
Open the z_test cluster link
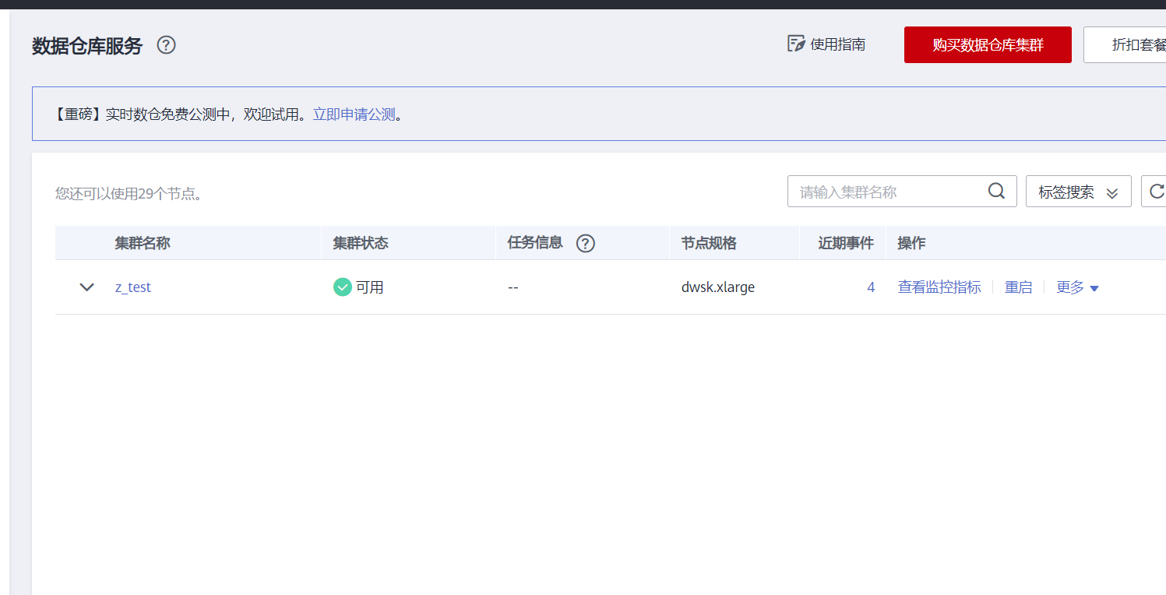coord(133,287)
